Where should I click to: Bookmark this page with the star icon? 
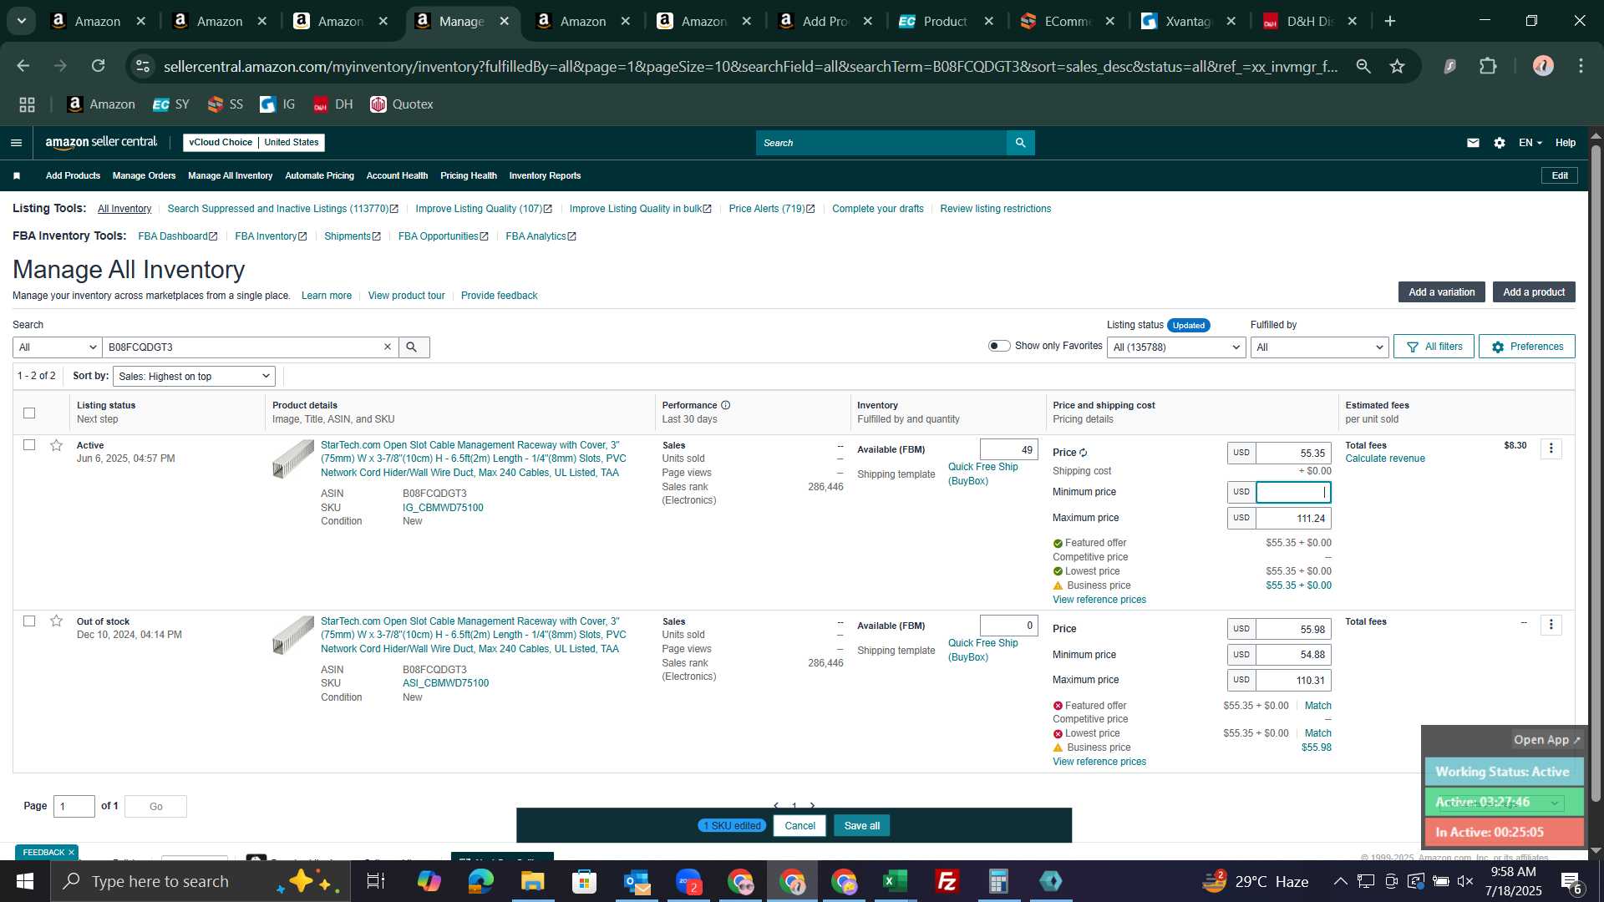tap(1397, 66)
